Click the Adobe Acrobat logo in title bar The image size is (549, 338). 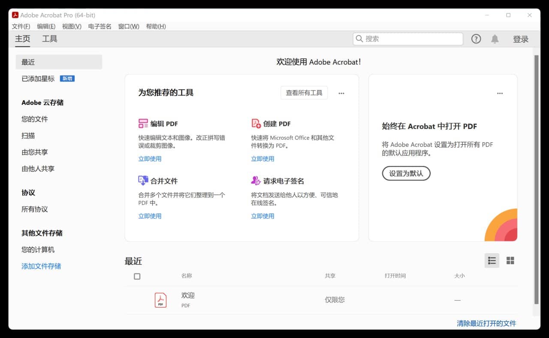(15, 15)
